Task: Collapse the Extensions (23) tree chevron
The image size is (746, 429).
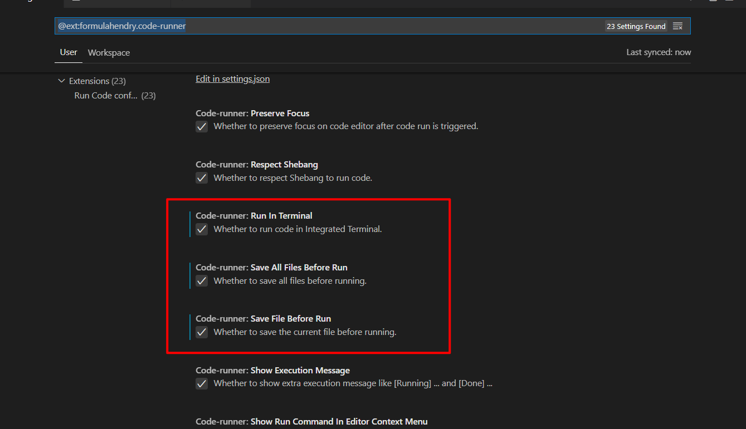Action: [61, 81]
